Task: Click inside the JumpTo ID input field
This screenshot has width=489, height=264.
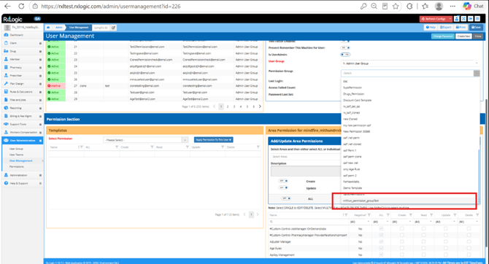Action: tap(101, 28)
